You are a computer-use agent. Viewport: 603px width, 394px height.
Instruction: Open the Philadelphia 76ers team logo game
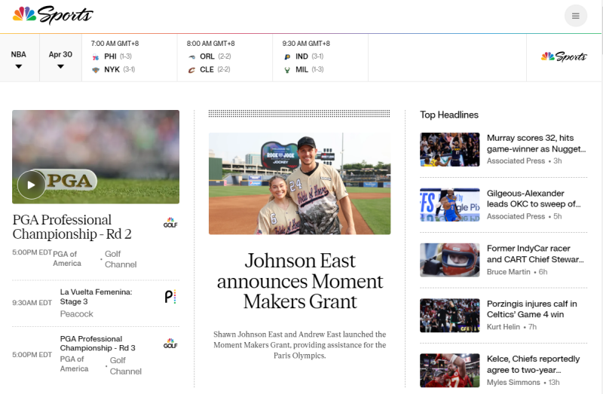click(95, 57)
